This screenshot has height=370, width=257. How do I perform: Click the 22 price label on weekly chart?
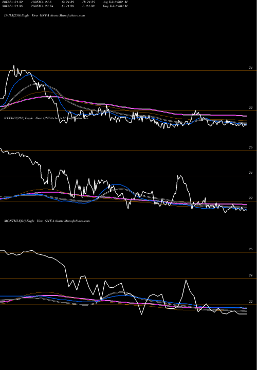[250, 198]
